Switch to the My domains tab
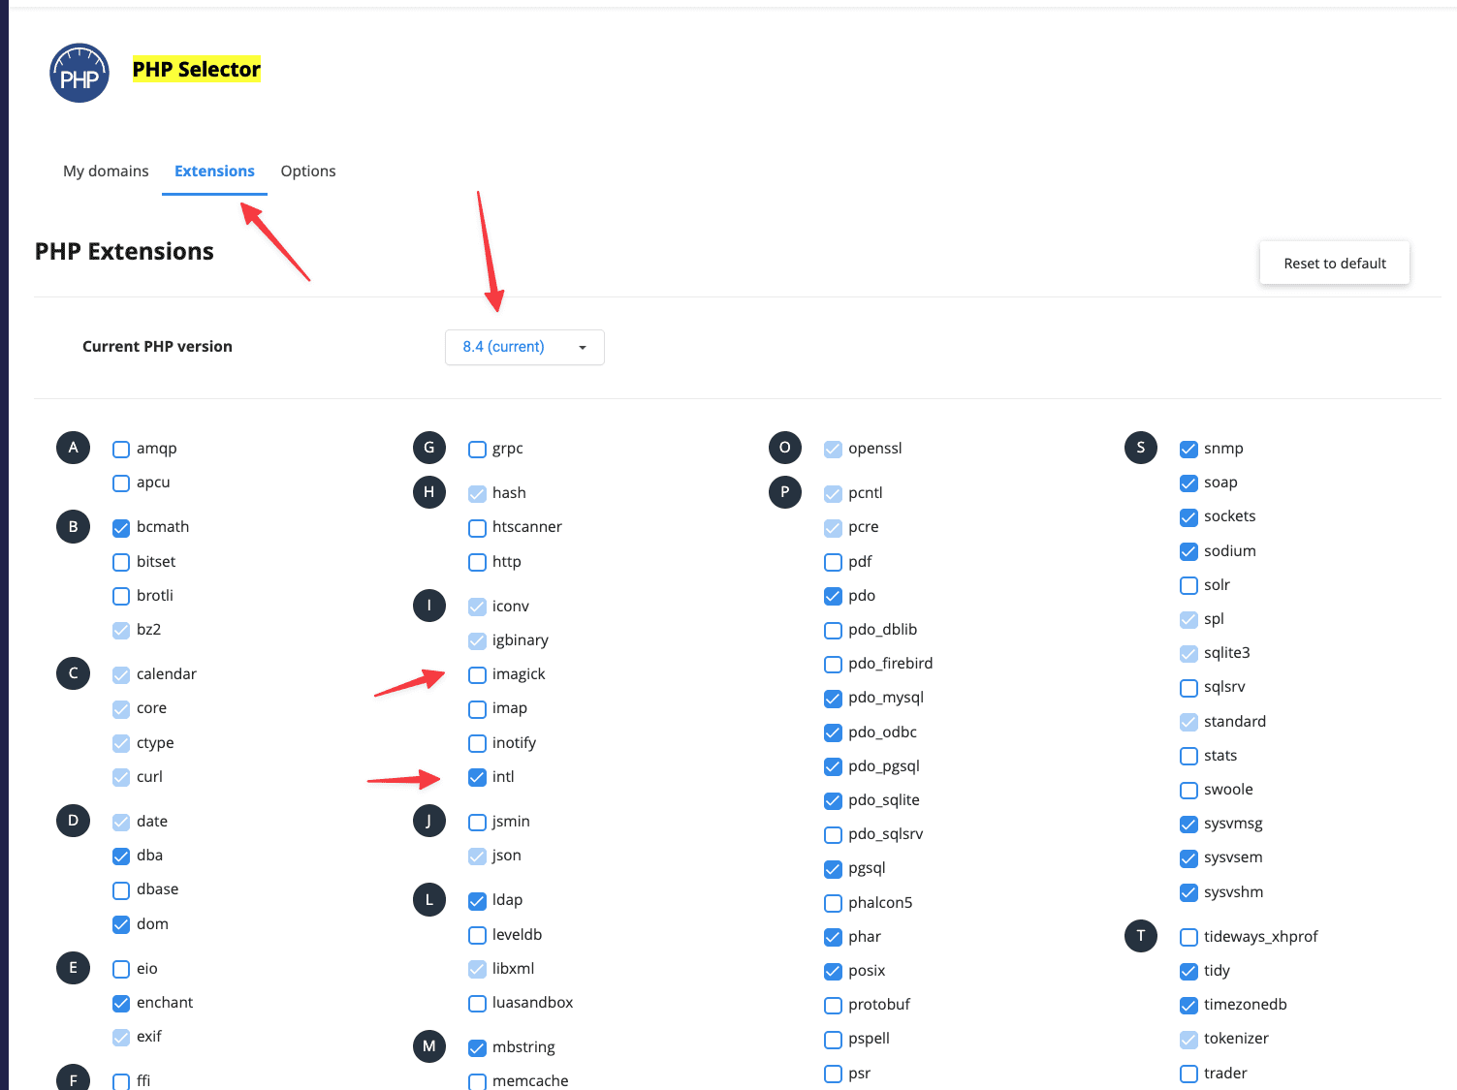The height and width of the screenshot is (1090, 1457). tap(106, 171)
